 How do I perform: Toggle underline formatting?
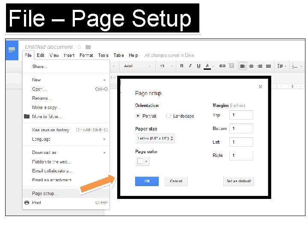pos(198,66)
